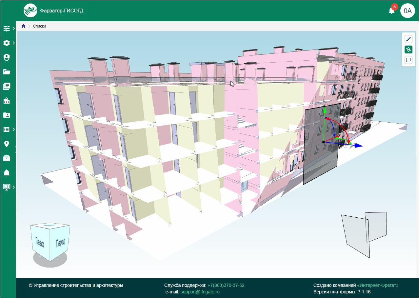Activate the ruler measurement tool
Viewport: 419px width, 298px height.
pos(409,39)
